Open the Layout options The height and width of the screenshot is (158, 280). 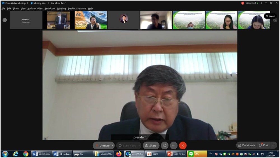270,16
